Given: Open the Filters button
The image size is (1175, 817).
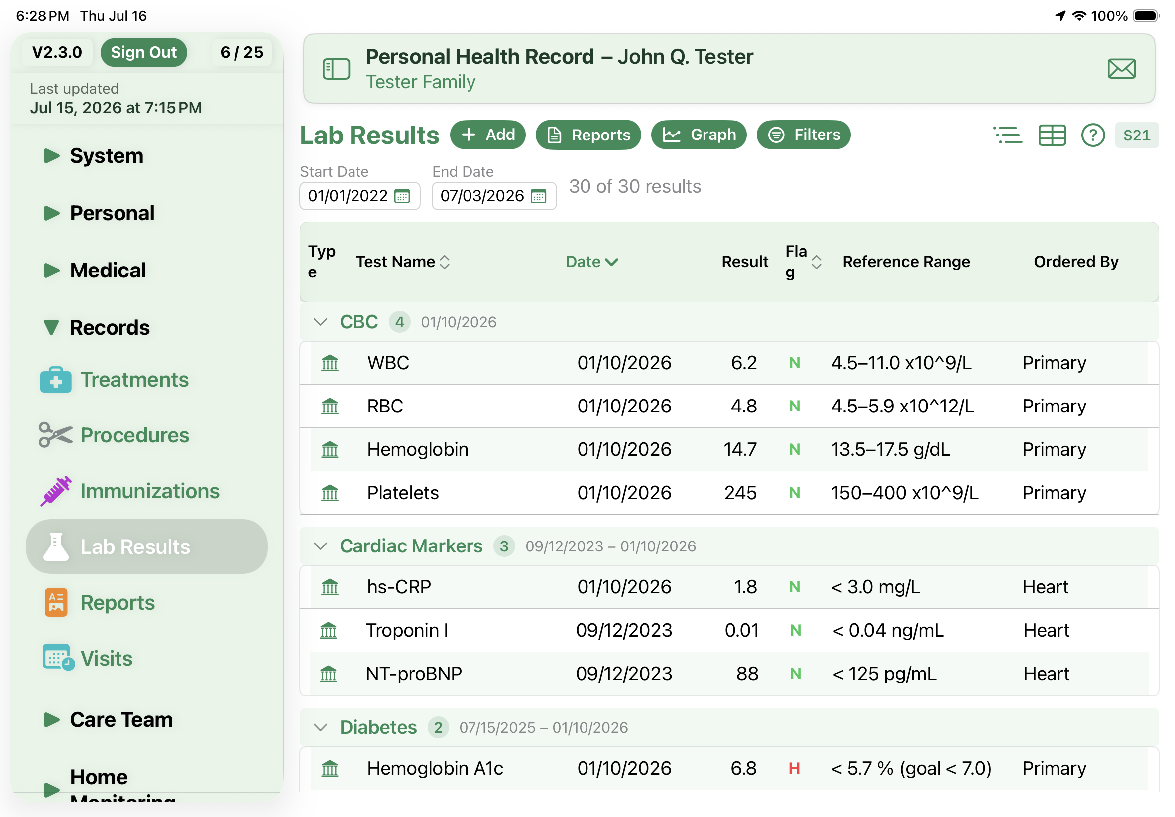Looking at the screenshot, I should pyautogui.click(x=803, y=135).
